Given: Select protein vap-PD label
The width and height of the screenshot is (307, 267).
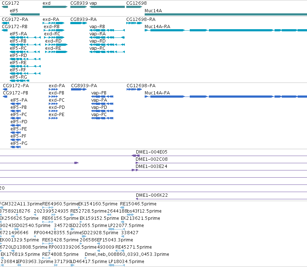Looking at the screenshot, I should click(99, 107).
